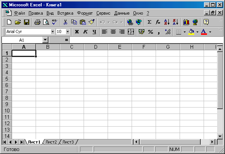Image resolution: width=225 pixels, height=154 pixels.
Task: Open the Borders dropdown arrow
Action: pos(184,32)
